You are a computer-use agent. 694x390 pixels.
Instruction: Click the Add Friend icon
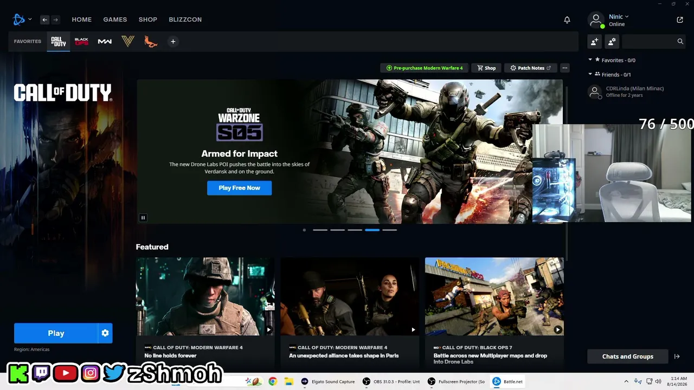[x=595, y=41]
